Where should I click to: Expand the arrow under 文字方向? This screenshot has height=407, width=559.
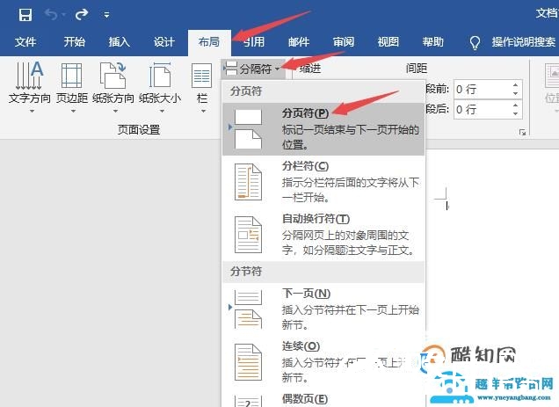[33, 112]
